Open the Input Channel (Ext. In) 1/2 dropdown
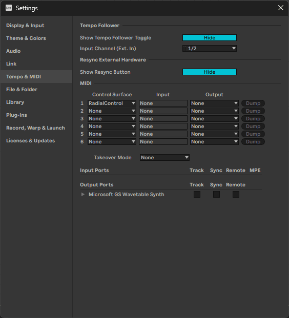Viewport: 289px width, 318px height. pos(210,49)
